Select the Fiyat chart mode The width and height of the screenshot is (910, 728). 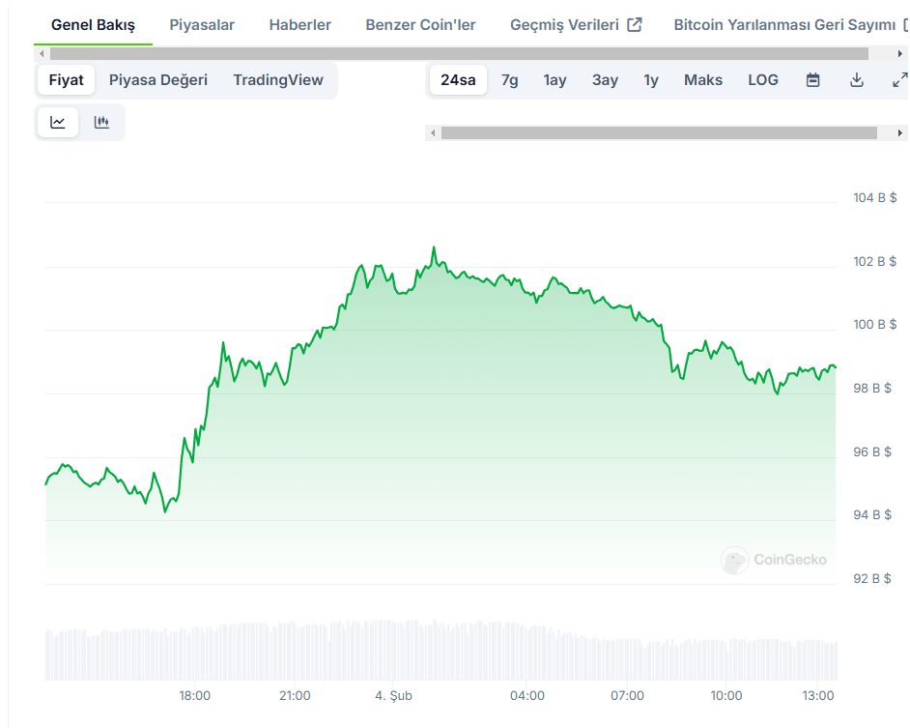(67, 80)
